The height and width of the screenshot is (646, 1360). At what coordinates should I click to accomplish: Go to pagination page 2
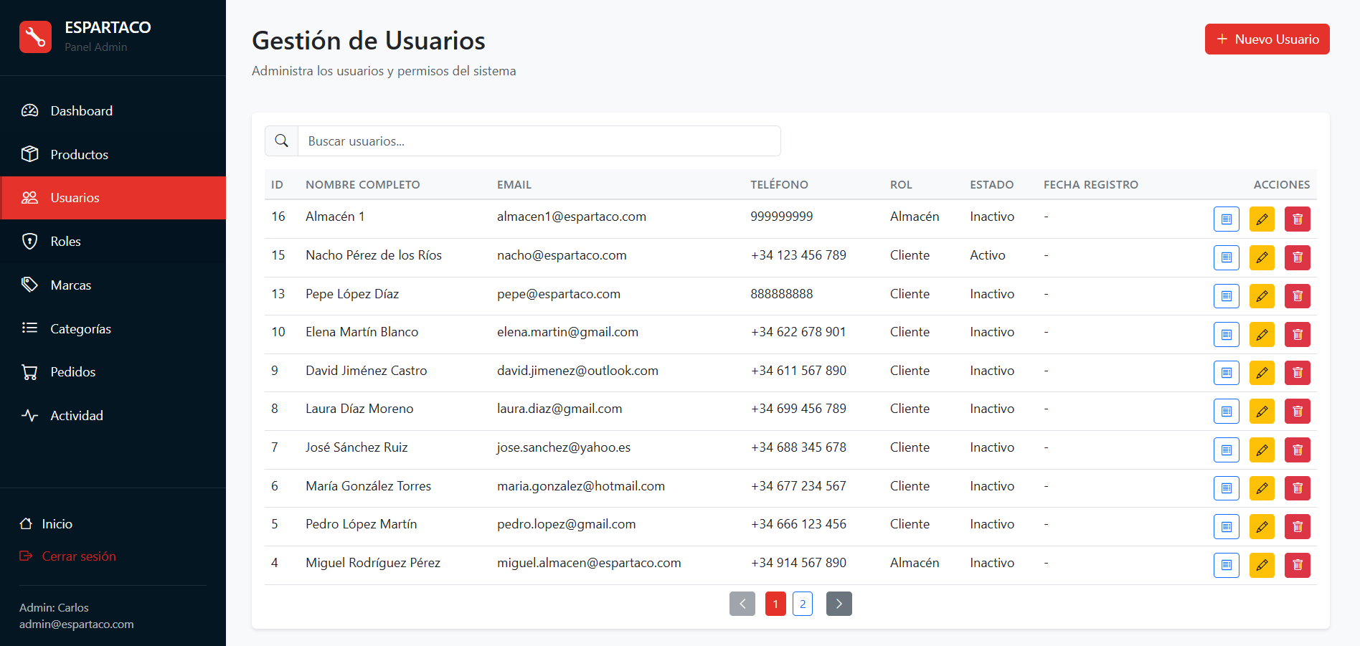[x=803, y=604]
